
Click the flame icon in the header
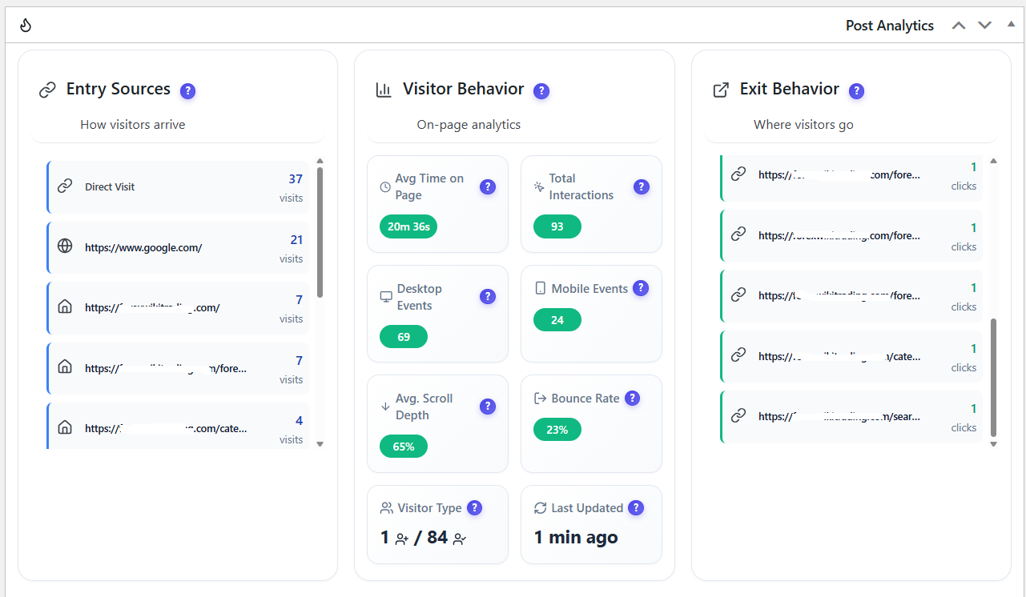coord(26,26)
